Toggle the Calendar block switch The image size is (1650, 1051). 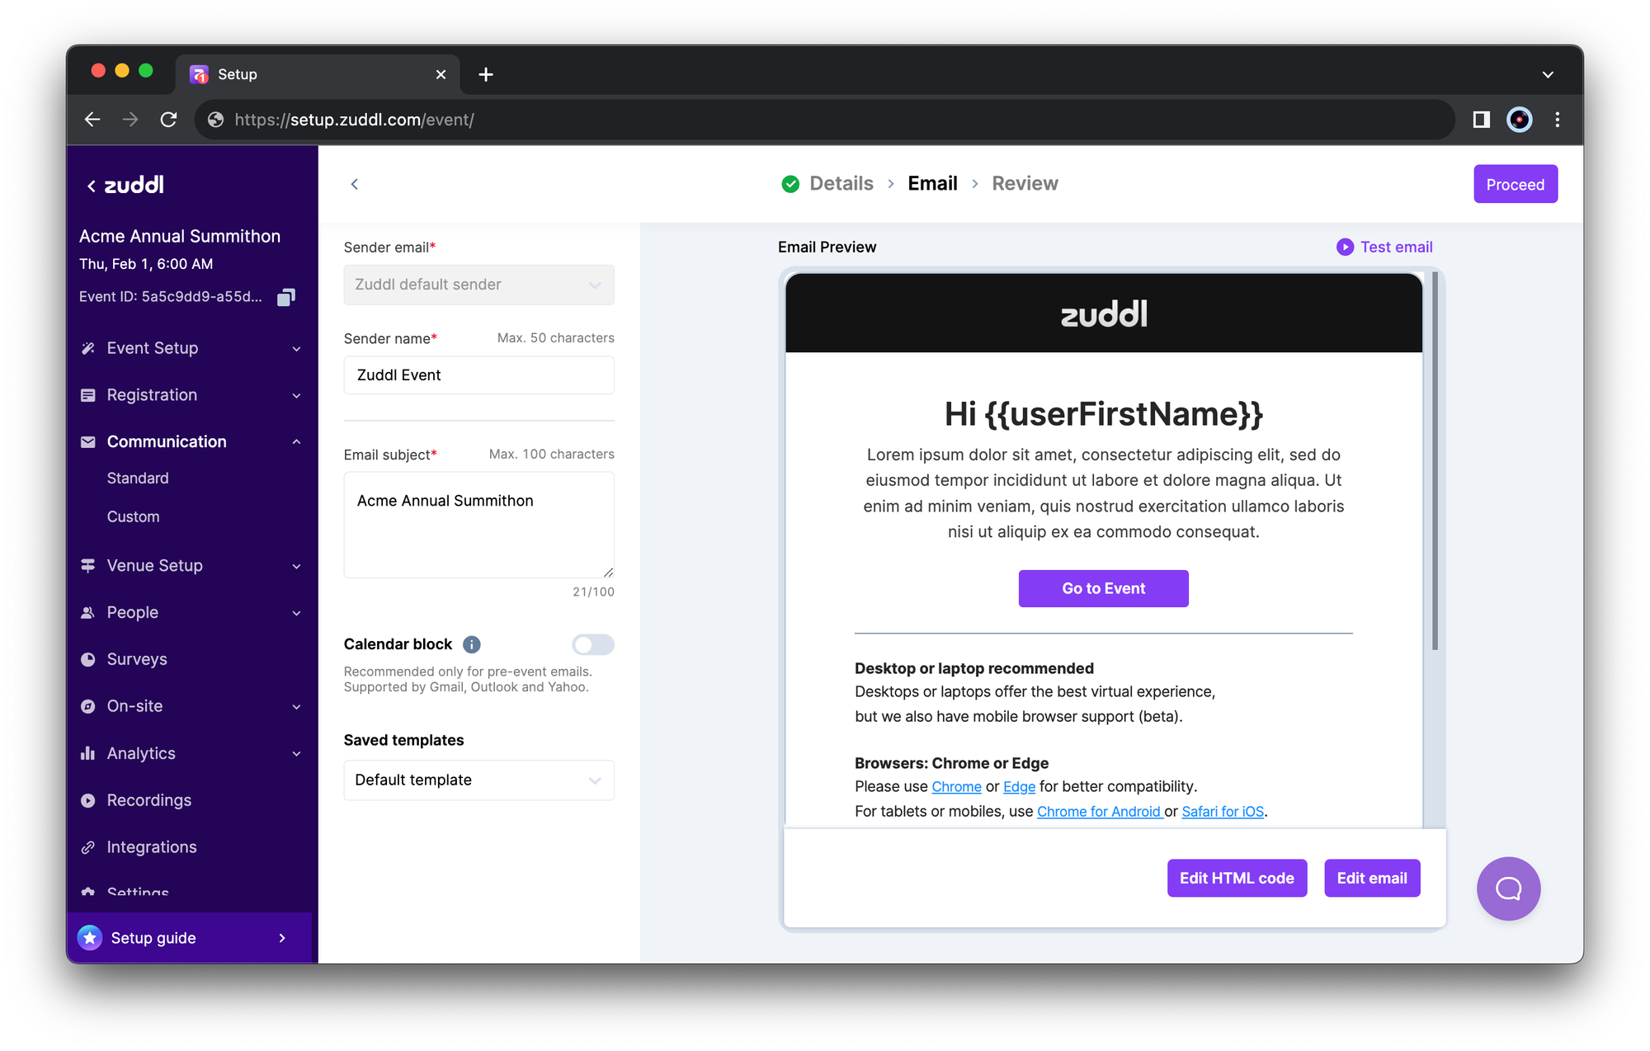[592, 644]
